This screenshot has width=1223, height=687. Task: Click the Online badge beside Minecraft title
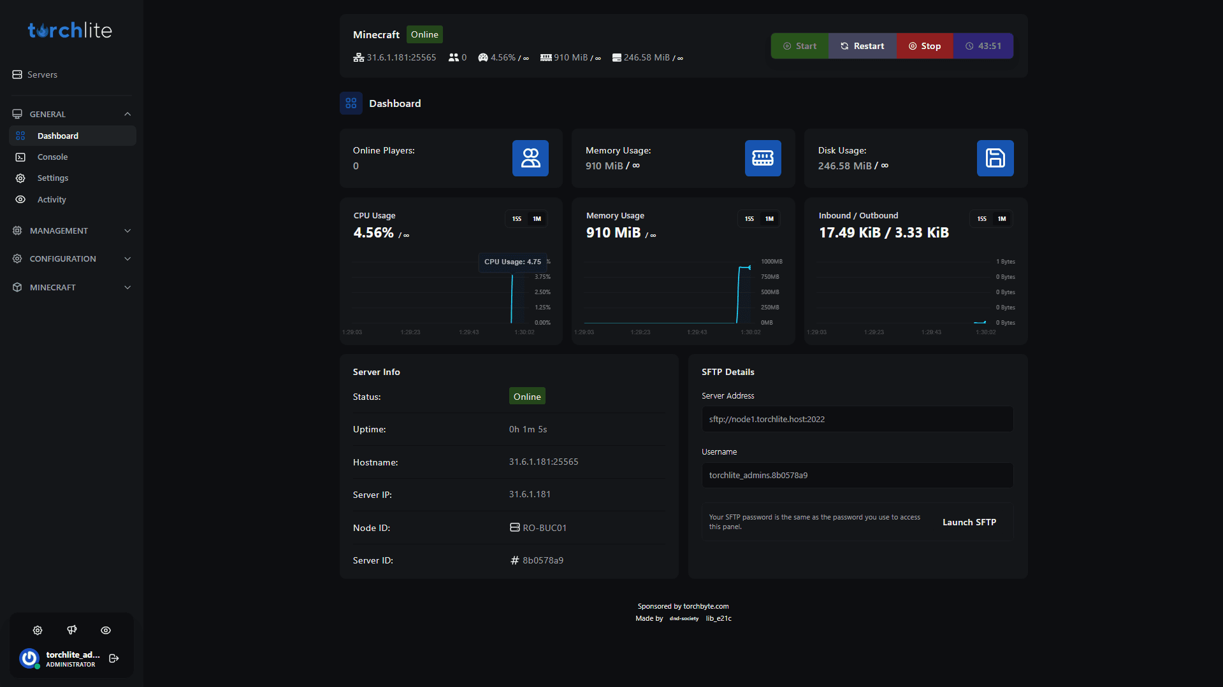424,34
